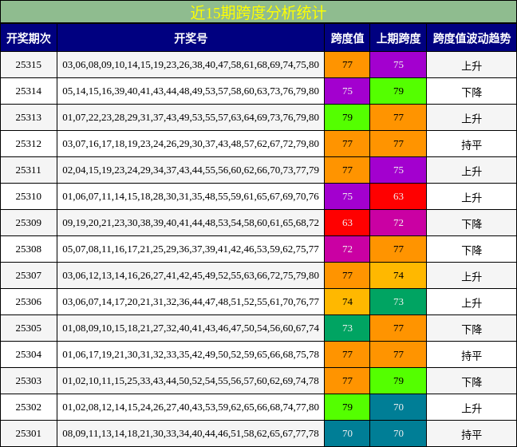This screenshot has width=517, height=447.
Task: Click period number 25312
Action: point(29,144)
